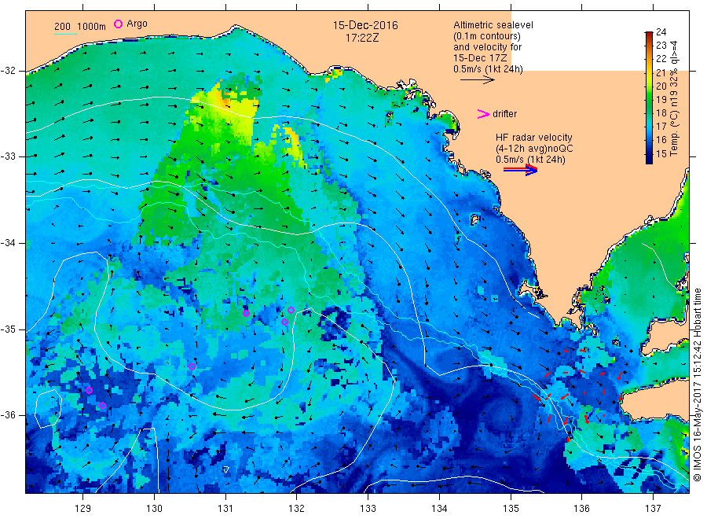Click the '131' longitude axis label
Screen dimensions: 707x519
coord(225,509)
